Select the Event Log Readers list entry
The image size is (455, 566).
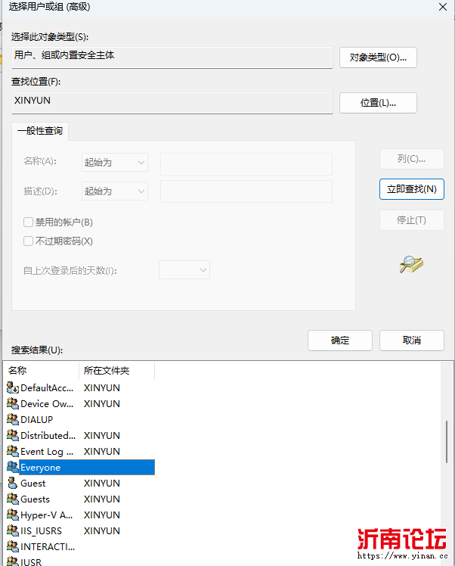point(47,452)
